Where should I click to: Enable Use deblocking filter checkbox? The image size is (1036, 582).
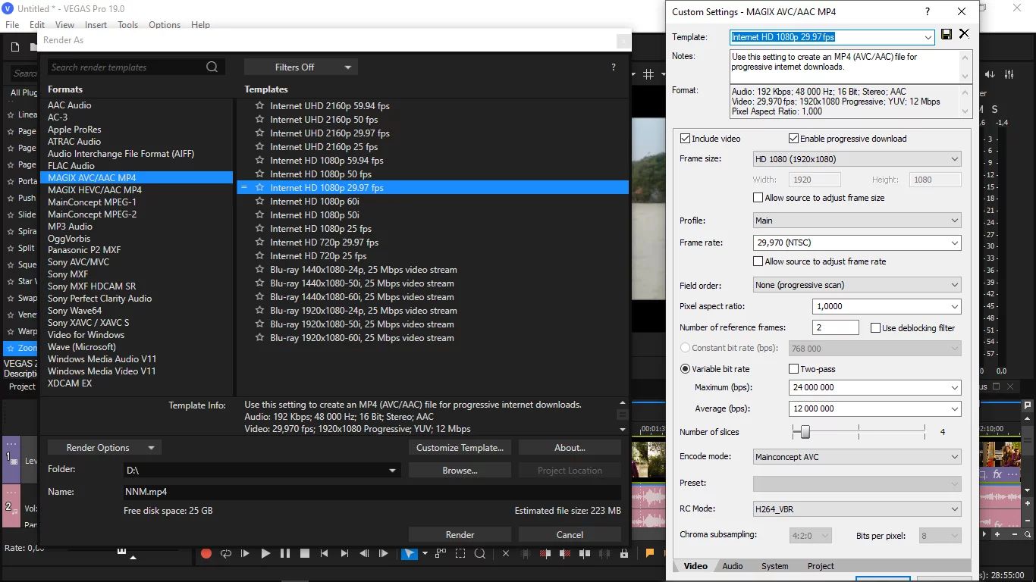(x=876, y=328)
